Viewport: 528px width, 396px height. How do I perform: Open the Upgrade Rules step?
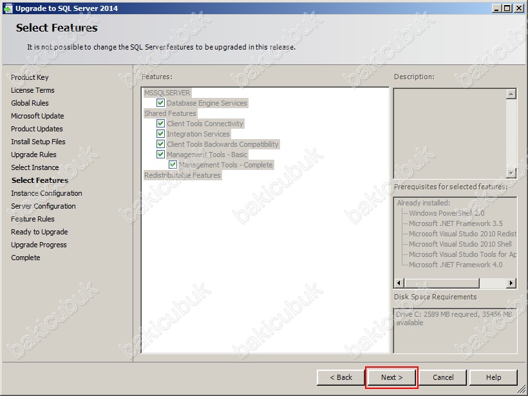coord(33,155)
